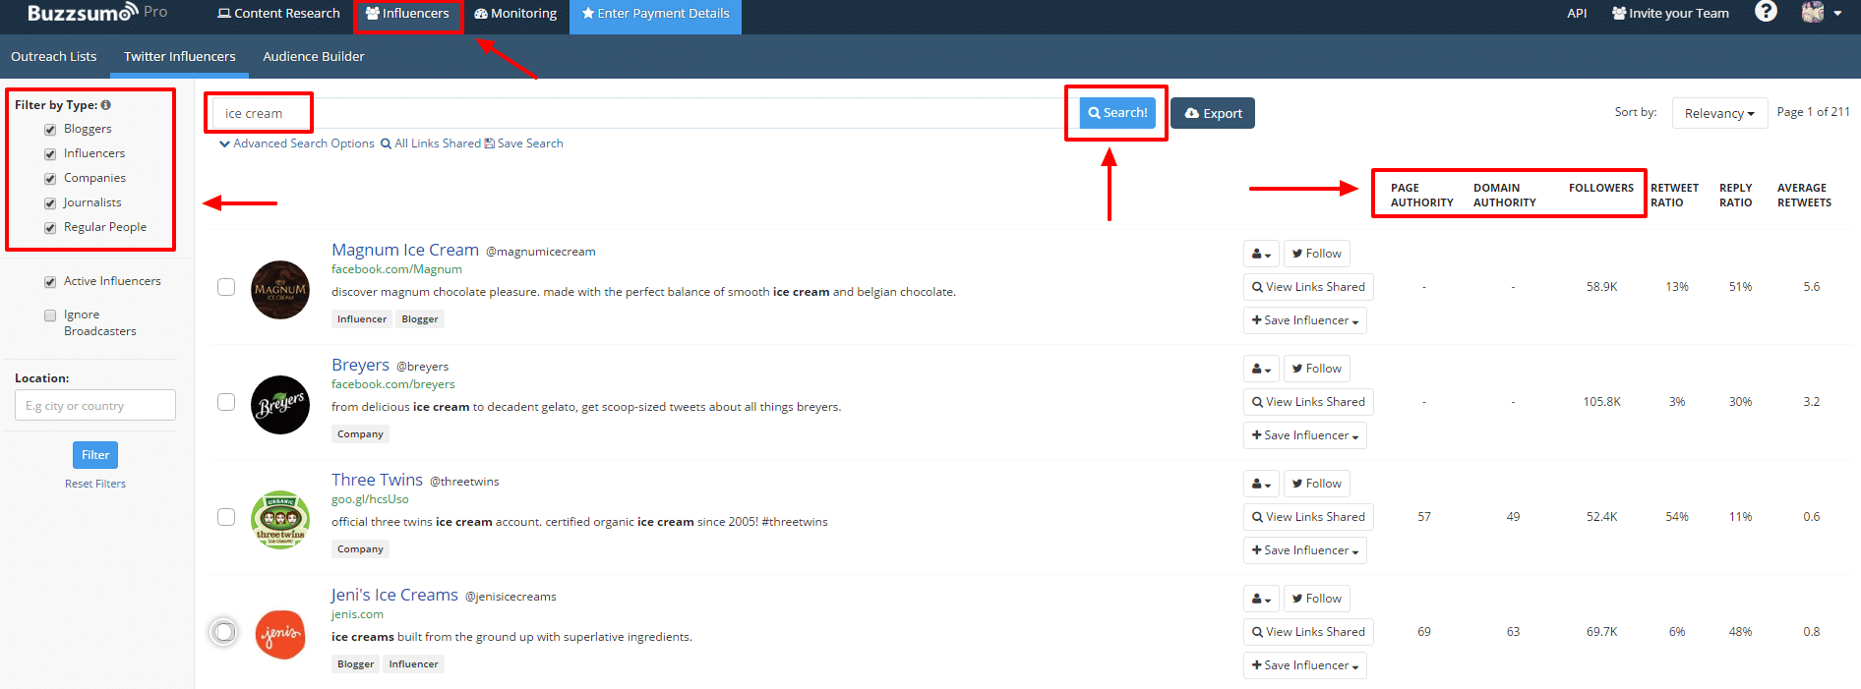Open Save Influencer dropdown for Jeni's Ice Creams

1304,665
